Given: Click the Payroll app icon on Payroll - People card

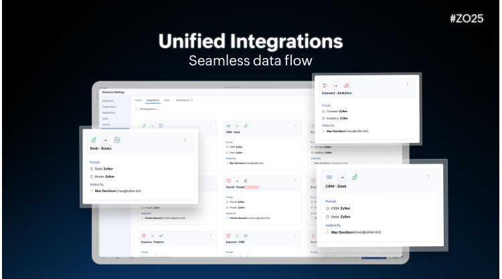Looking at the screenshot, I should click(x=228, y=181).
